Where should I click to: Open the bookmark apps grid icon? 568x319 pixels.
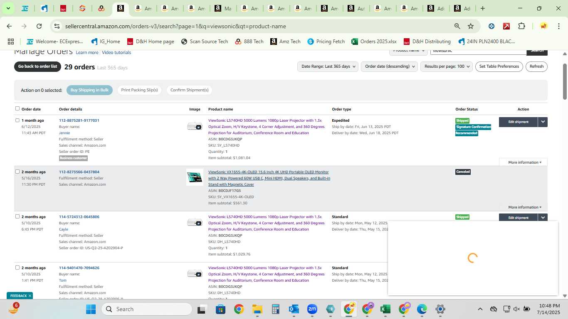tap(11, 42)
